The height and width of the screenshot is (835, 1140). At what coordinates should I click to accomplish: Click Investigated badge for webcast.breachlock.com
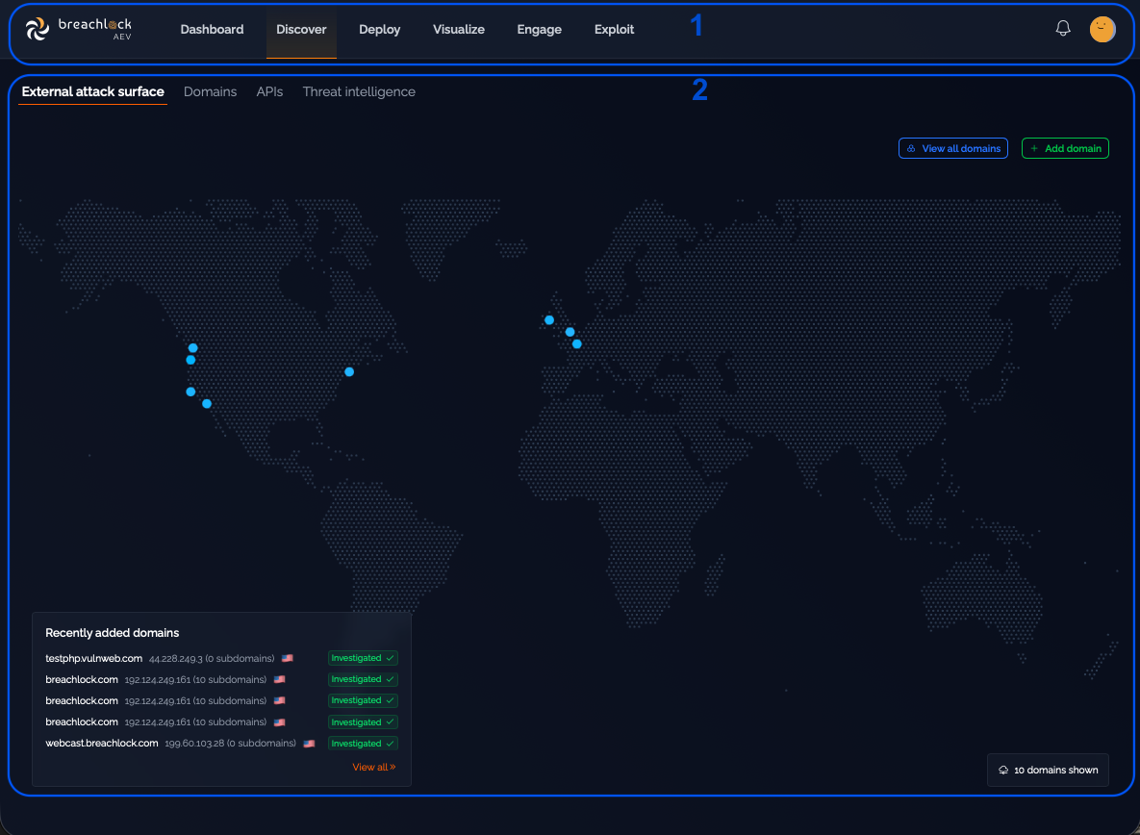click(x=363, y=744)
